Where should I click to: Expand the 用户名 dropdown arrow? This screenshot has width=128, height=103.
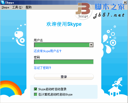(x=91, y=45)
